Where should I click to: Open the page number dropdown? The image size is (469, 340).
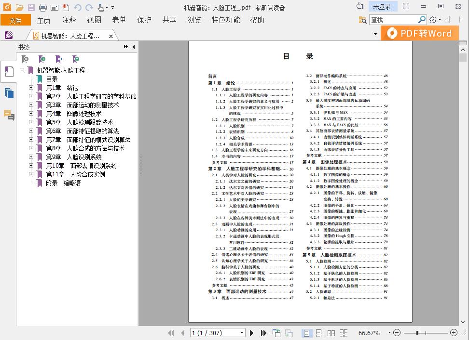click(x=242, y=333)
